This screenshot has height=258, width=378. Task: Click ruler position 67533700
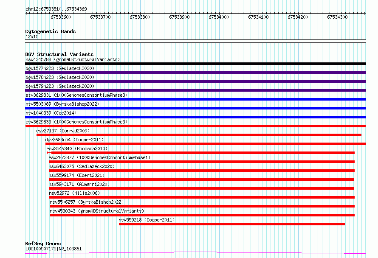click(100, 17)
